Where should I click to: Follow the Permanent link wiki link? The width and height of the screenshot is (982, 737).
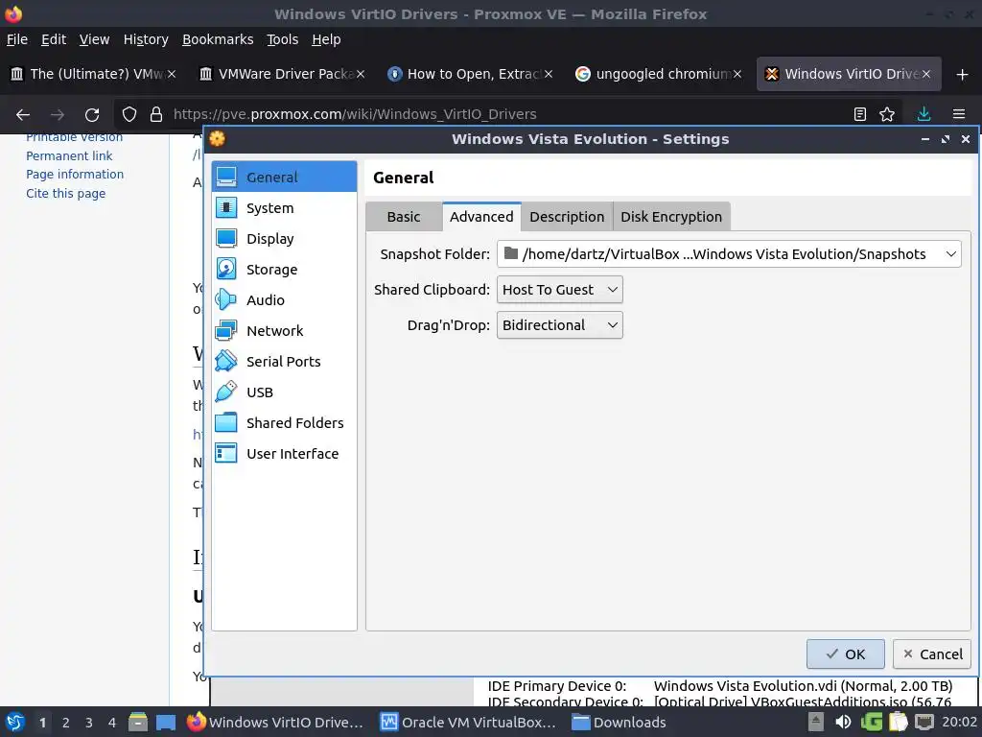[x=69, y=156]
